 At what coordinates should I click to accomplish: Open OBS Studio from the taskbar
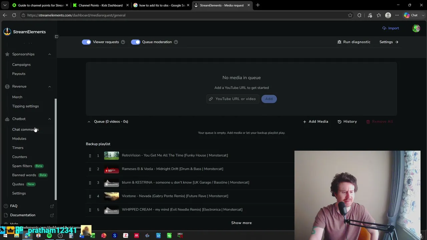pyautogui.click(x=60, y=236)
